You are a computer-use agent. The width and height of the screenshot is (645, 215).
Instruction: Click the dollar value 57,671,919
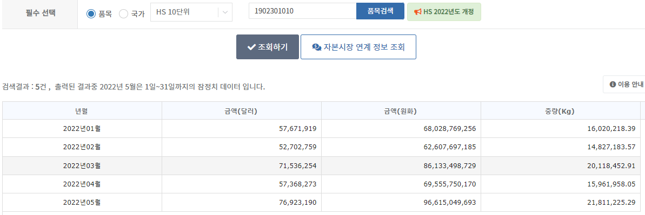[297, 129]
